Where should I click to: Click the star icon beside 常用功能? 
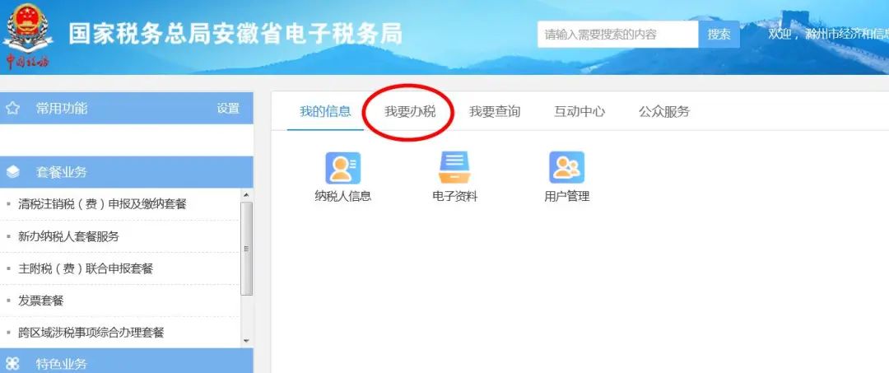(12, 108)
